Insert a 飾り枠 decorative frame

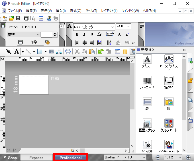pyautogui.click(x=169, y=83)
